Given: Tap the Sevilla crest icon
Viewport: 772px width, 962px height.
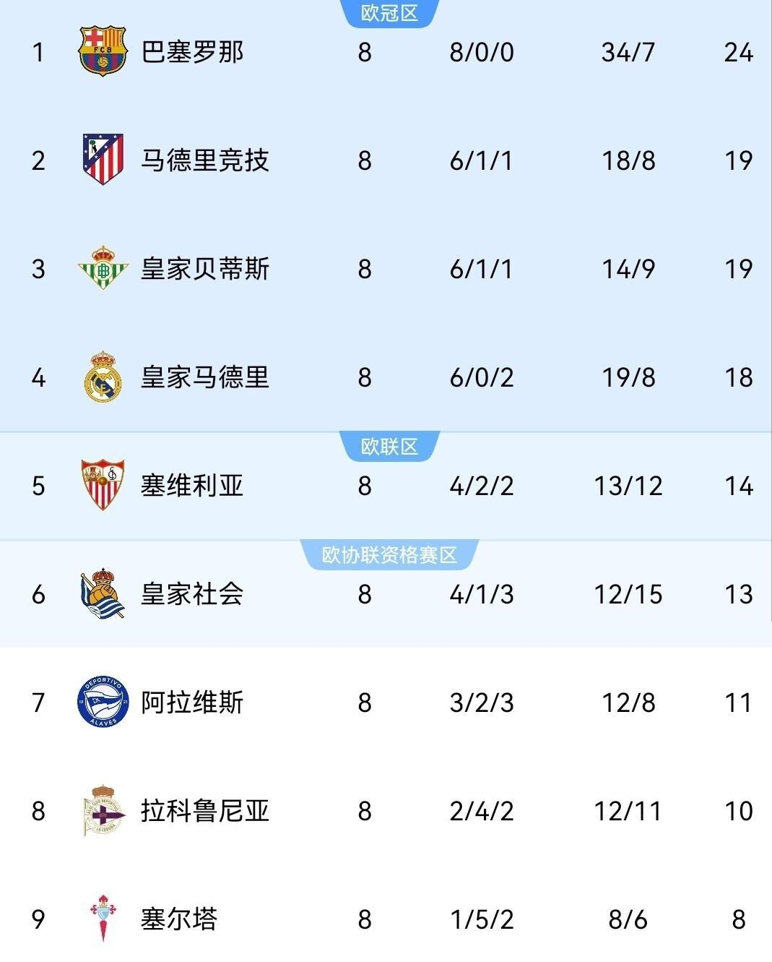Looking at the screenshot, I should click(103, 485).
